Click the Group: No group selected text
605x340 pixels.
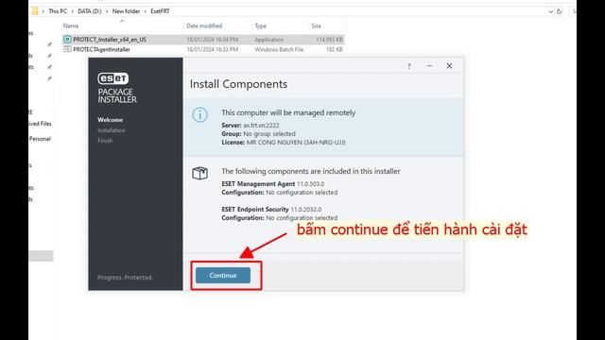(x=258, y=134)
